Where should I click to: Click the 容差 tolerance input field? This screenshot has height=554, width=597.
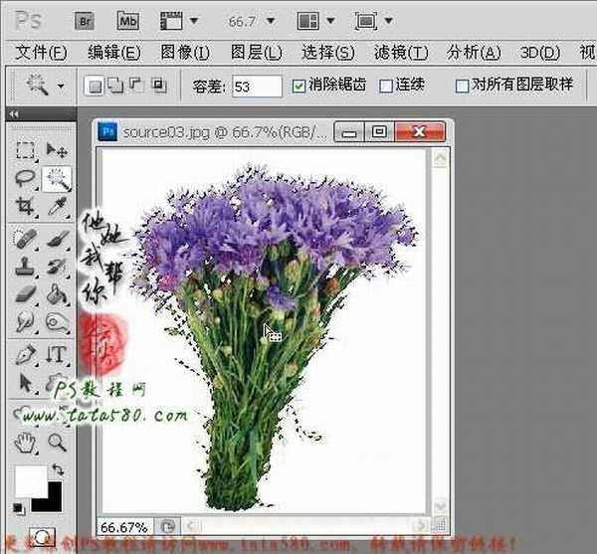256,87
